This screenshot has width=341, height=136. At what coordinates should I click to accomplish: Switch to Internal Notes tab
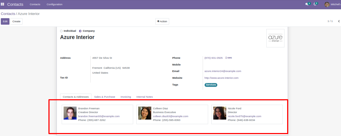pyautogui.click(x=145, y=97)
